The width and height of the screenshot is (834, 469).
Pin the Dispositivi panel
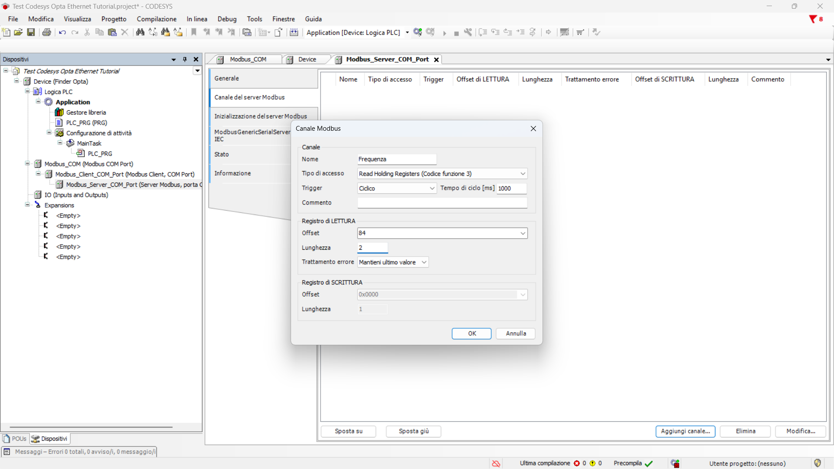pyautogui.click(x=185, y=59)
